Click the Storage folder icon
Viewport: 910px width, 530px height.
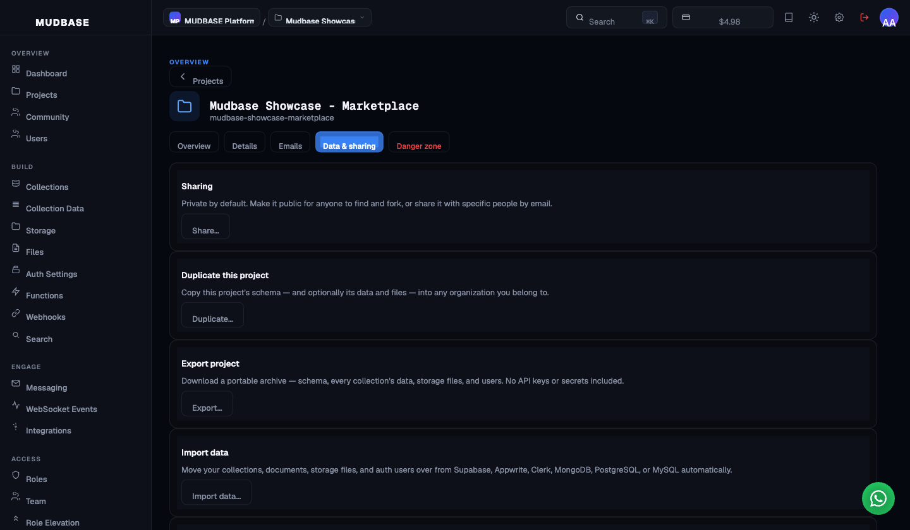[x=16, y=226]
